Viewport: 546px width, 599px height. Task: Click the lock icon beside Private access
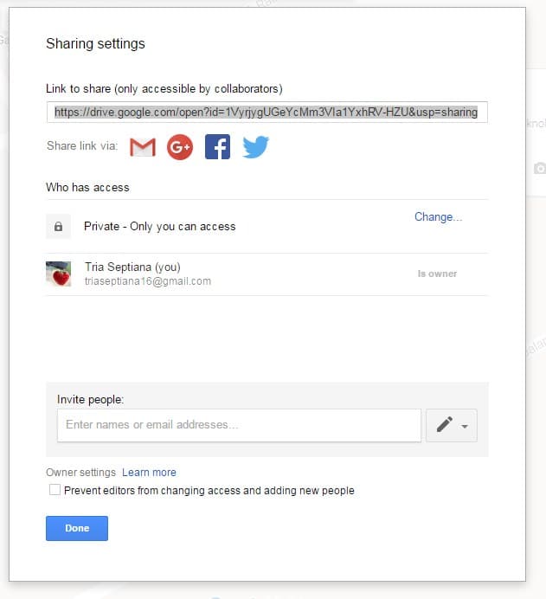point(59,227)
